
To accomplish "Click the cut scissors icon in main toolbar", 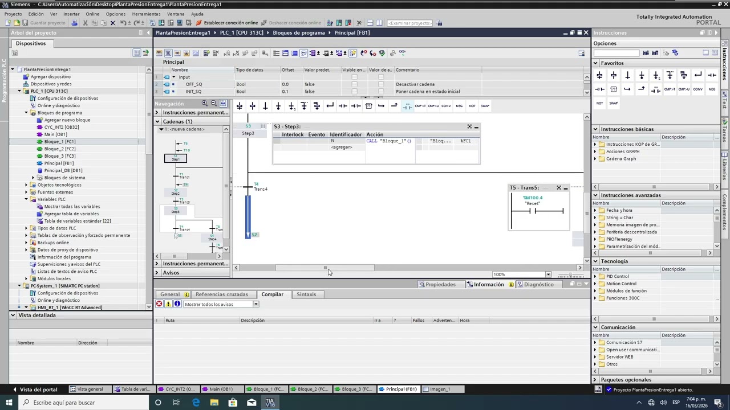I will click(x=85, y=23).
